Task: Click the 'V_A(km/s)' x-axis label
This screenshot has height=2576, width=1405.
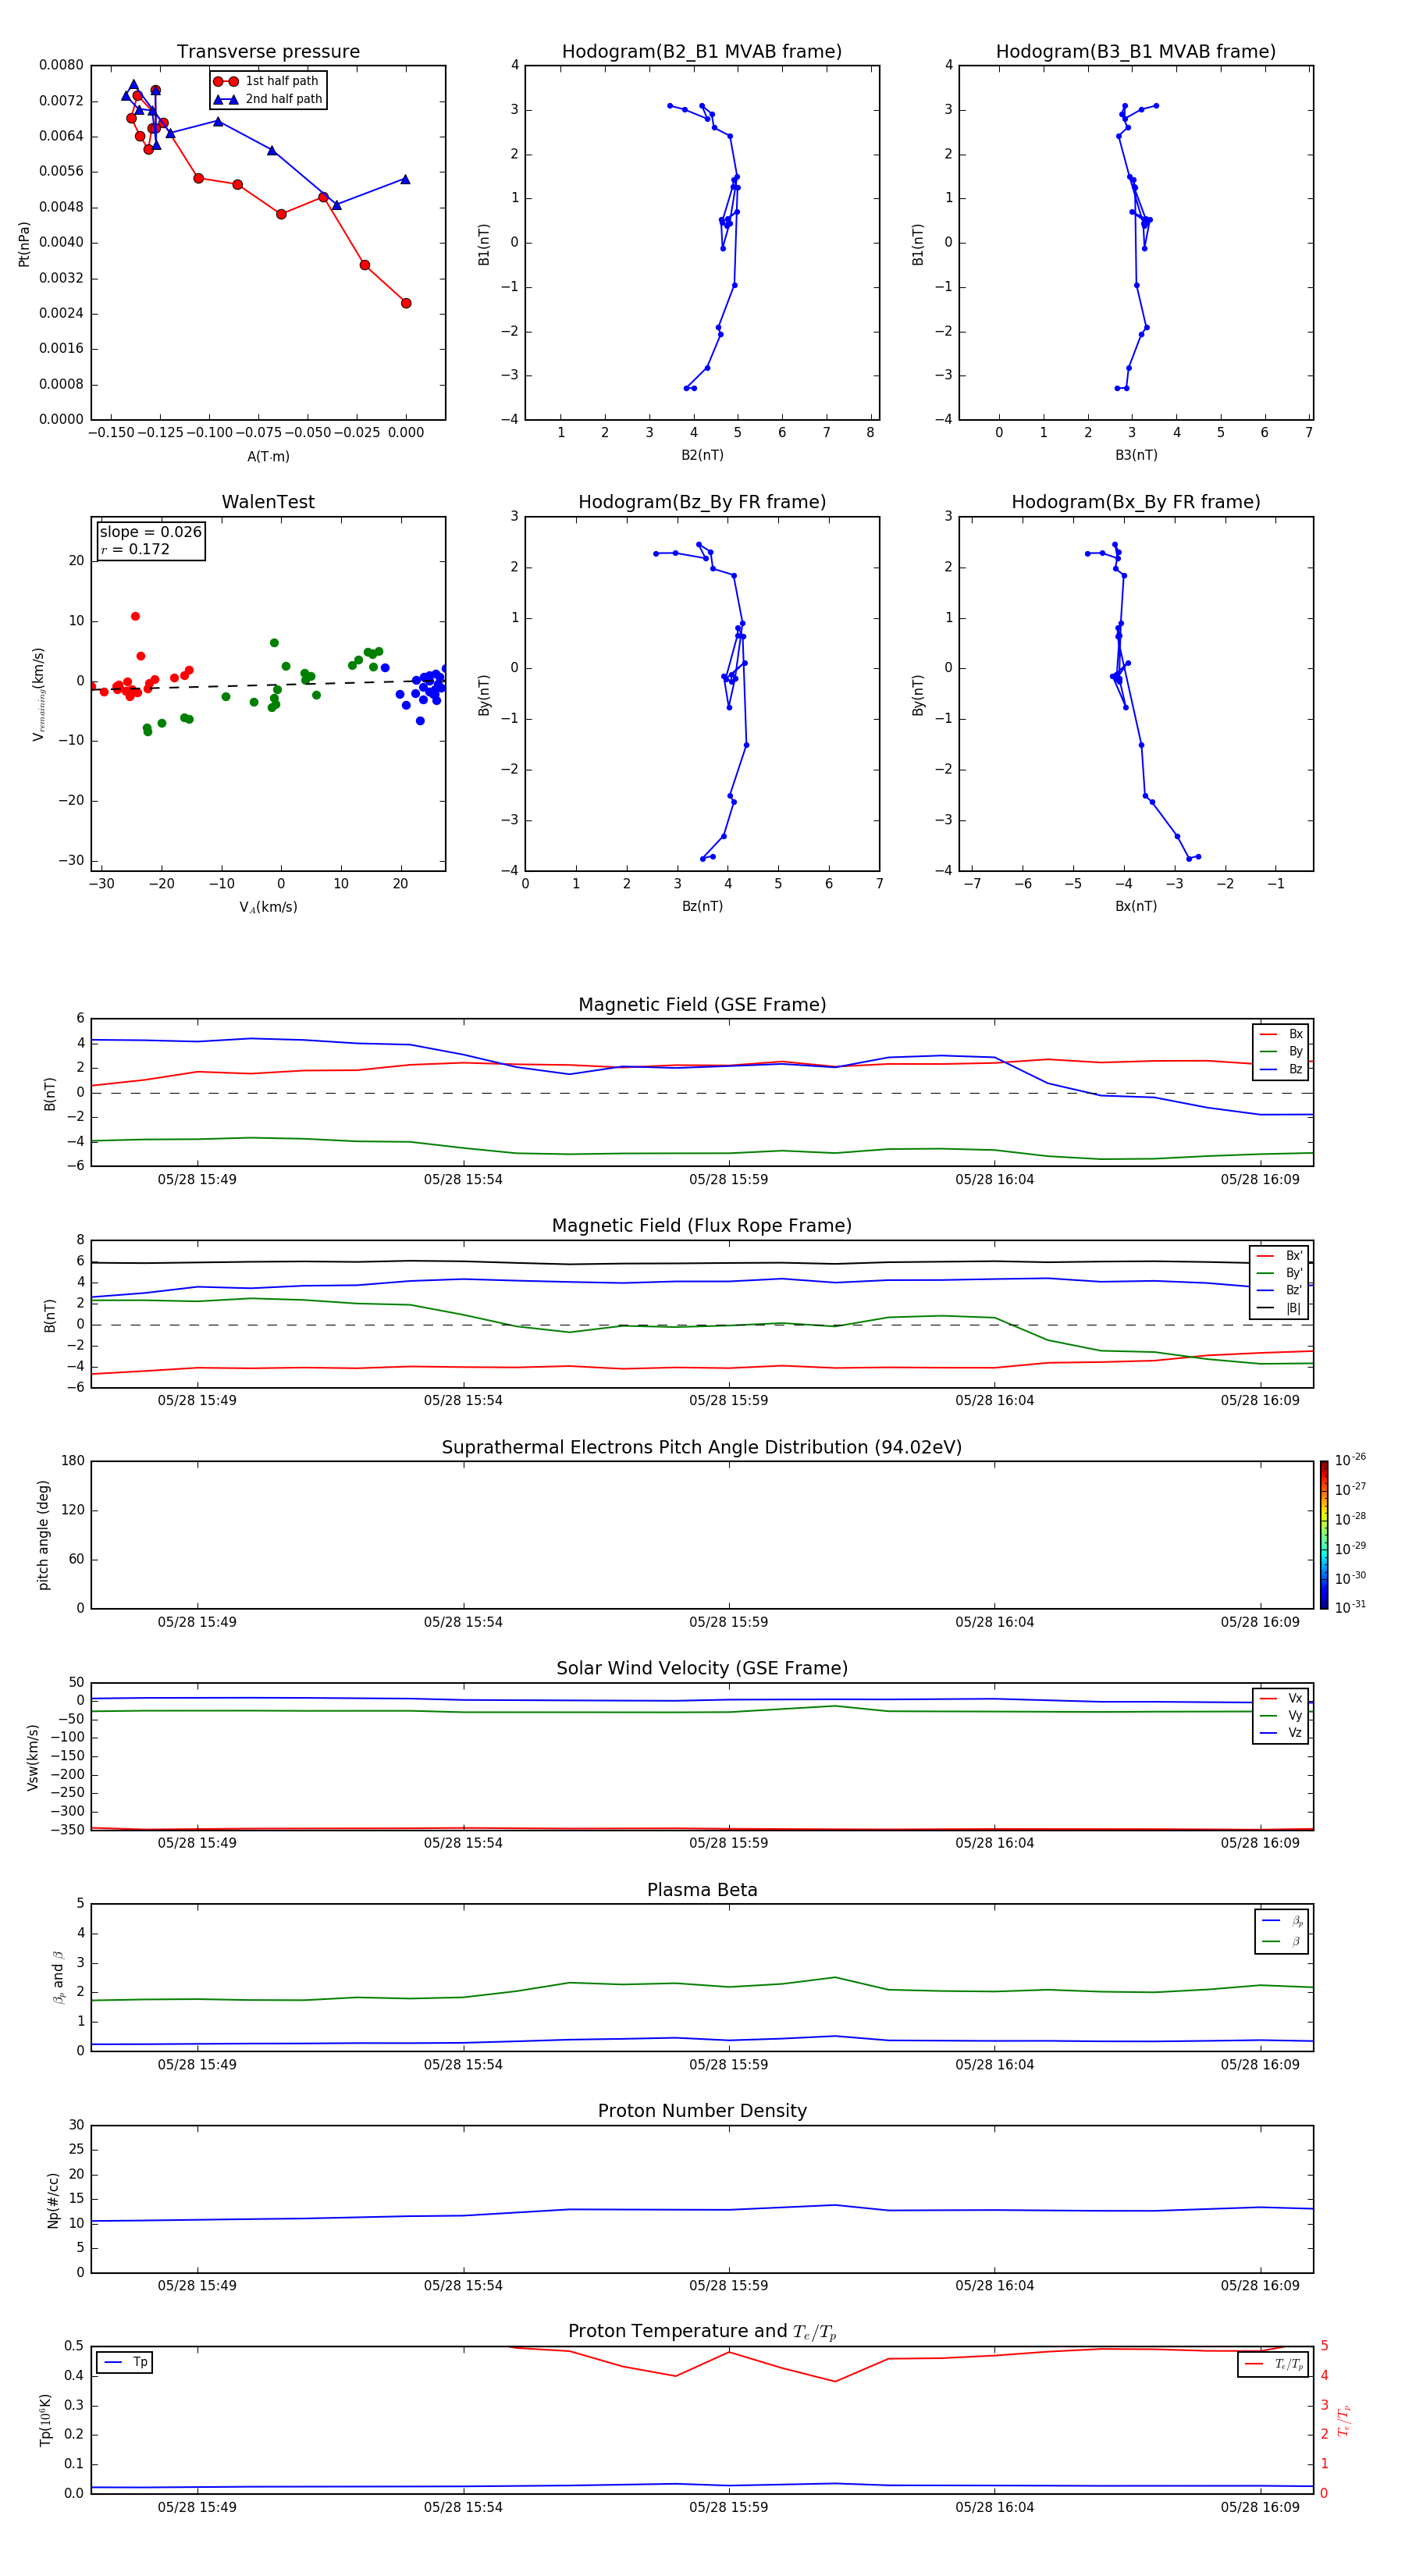Action: click(x=268, y=907)
